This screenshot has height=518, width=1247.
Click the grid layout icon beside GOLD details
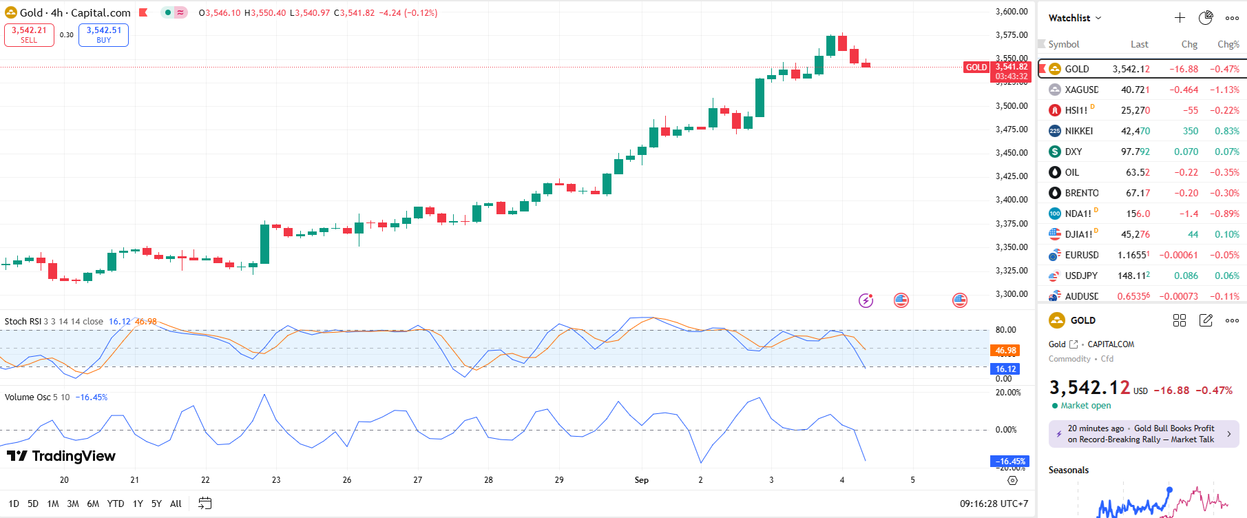click(1180, 320)
